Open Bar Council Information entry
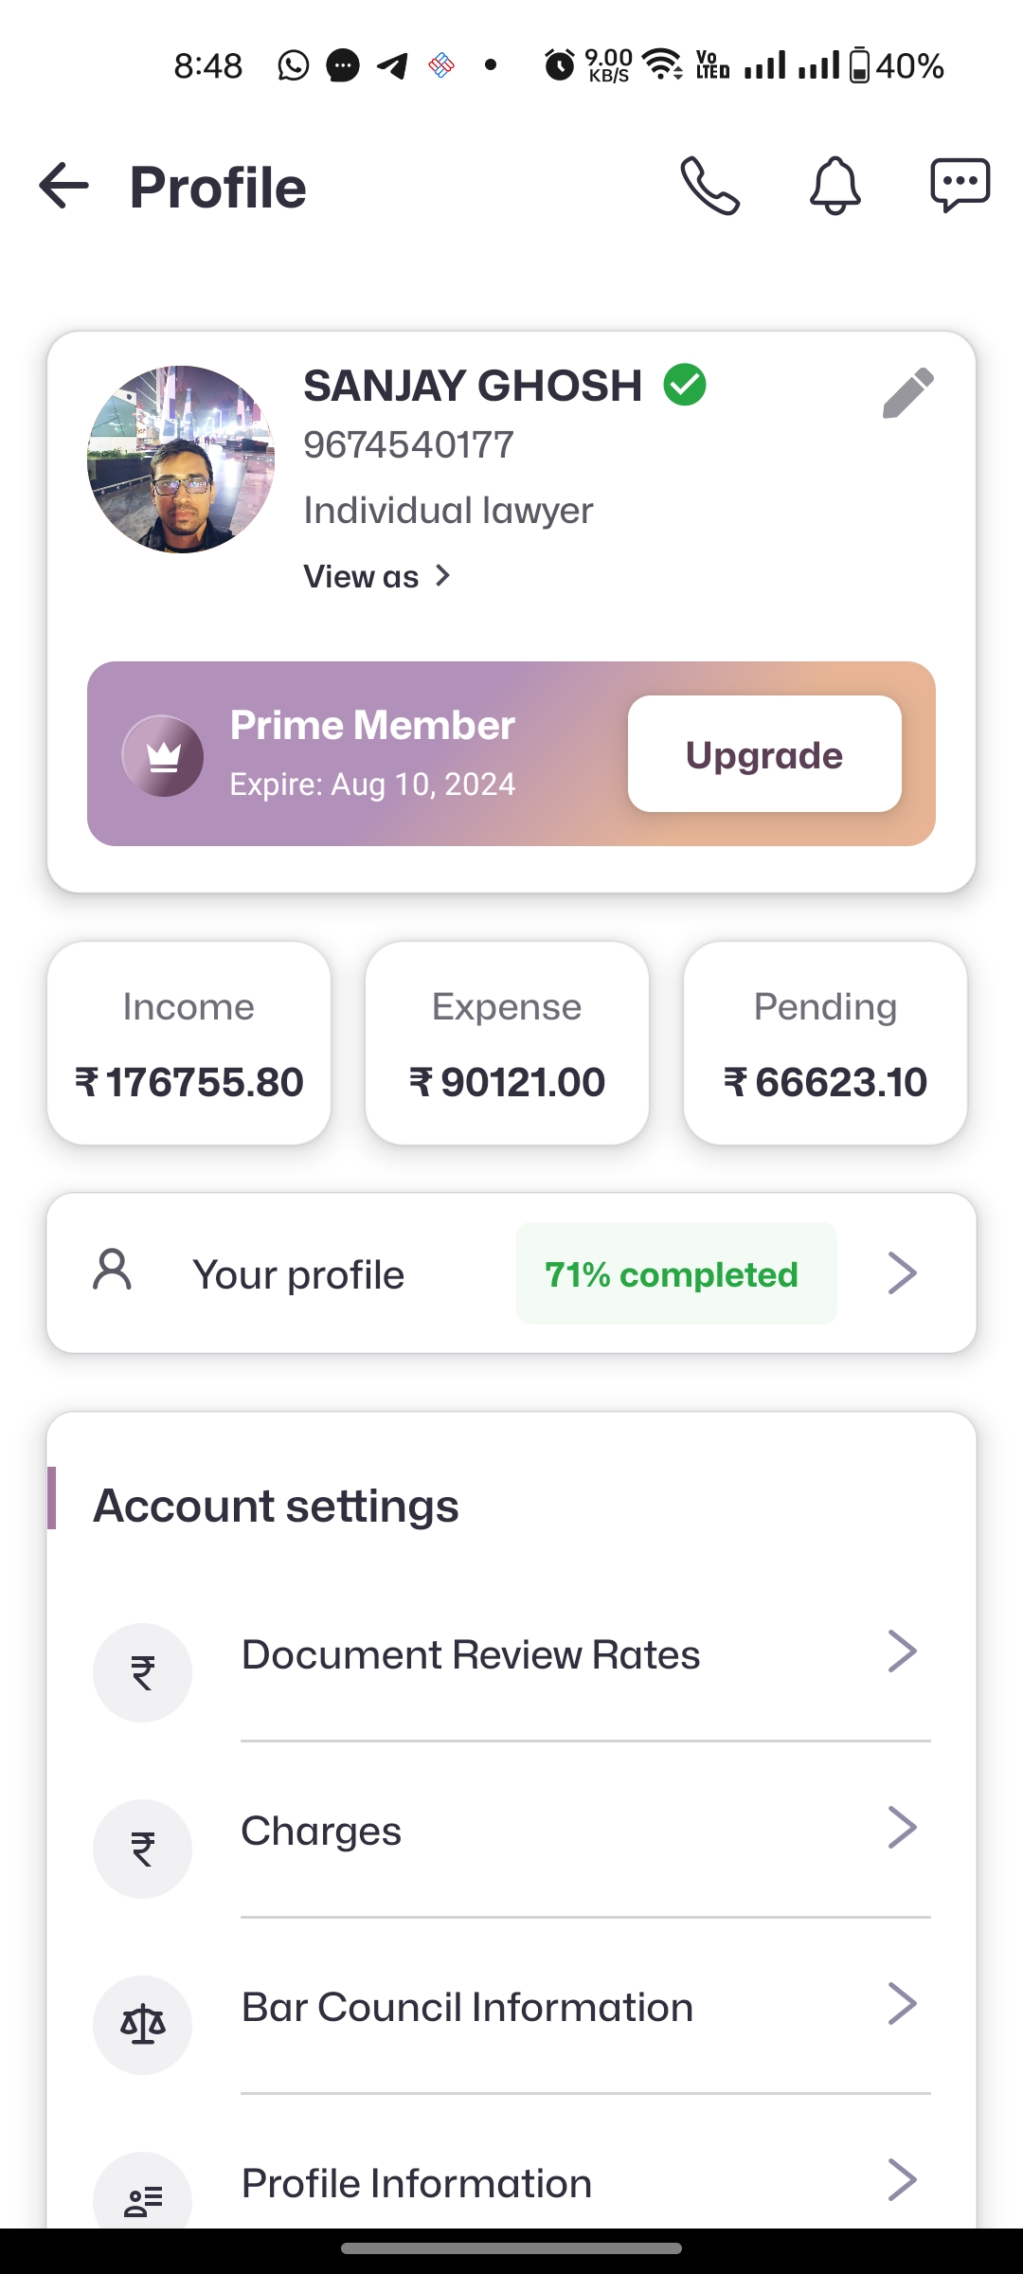This screenshot has width=1023, height=2274. tap(467, 2007)
